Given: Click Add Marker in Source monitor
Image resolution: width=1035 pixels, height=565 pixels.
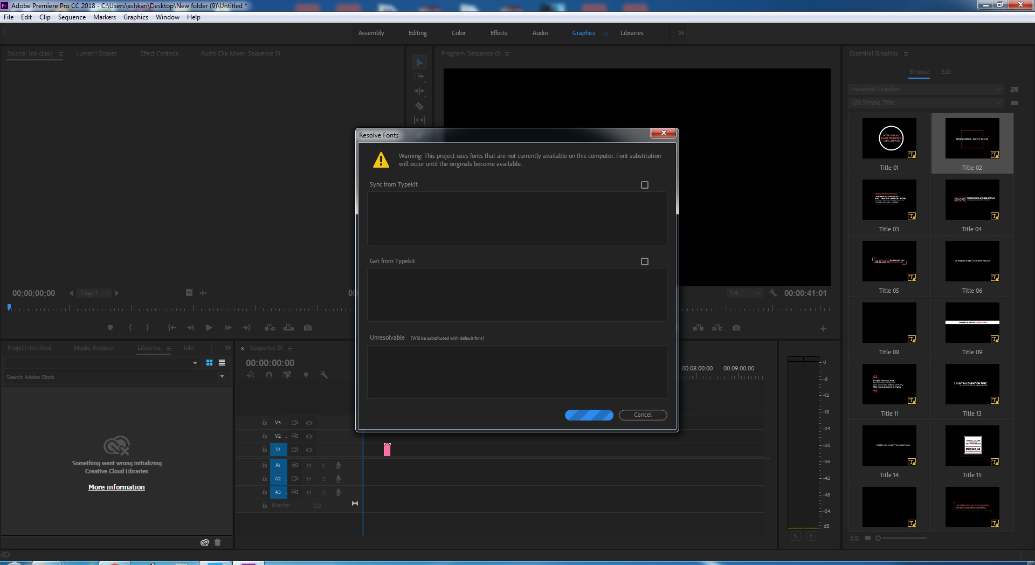Looking at the screenshot, I should click(x=111, y=327).
